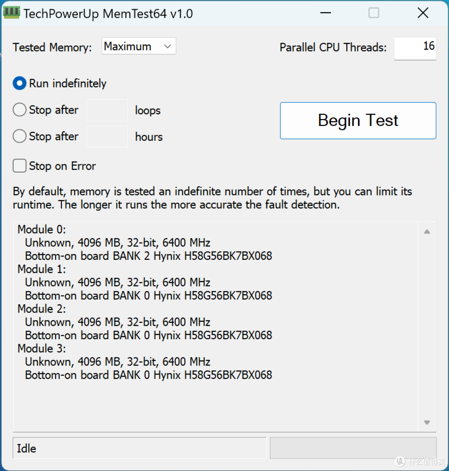
Task: Click the Idle status text
Action: [x=27, y=449]
